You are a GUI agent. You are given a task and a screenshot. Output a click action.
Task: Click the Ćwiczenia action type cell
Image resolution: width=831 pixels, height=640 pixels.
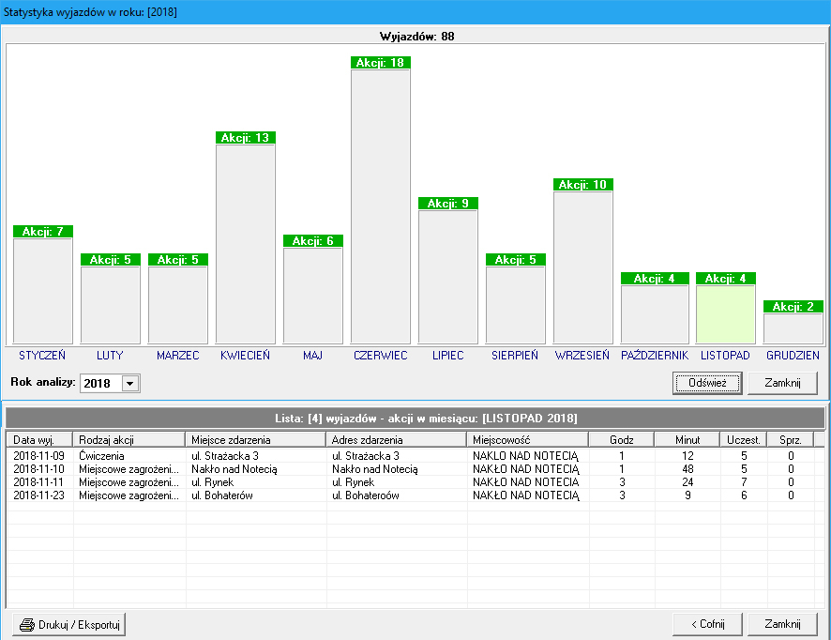(x=101, y=455)
